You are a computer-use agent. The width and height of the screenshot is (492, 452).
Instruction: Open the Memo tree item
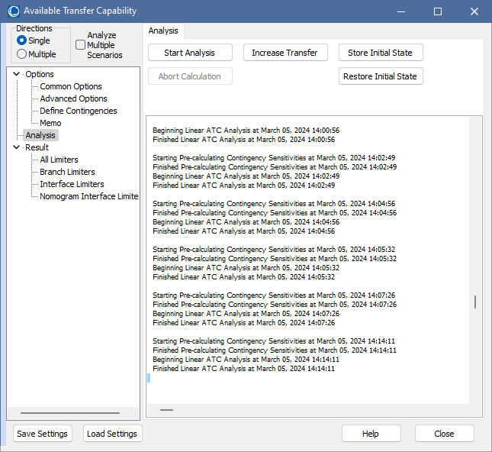click(x=50, y=123)
